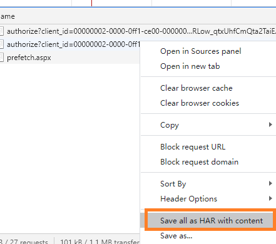The width and height of the screenshot is (276, 244).
Task: Click file icon beside prefetch.aspx
Action: coord(1,58)
